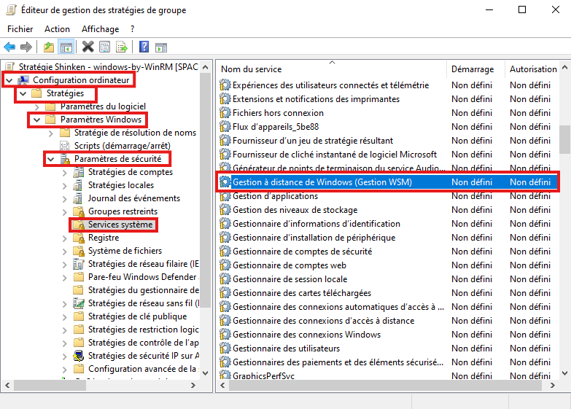Open the Affichage menu
The height and width of the screenshot is (409, 571).
pyautogui.click(x=100, y=29)
